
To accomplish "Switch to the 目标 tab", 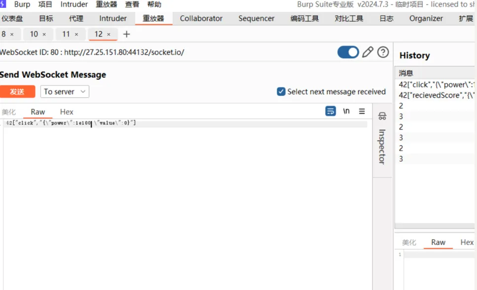I will pos(46,18).
